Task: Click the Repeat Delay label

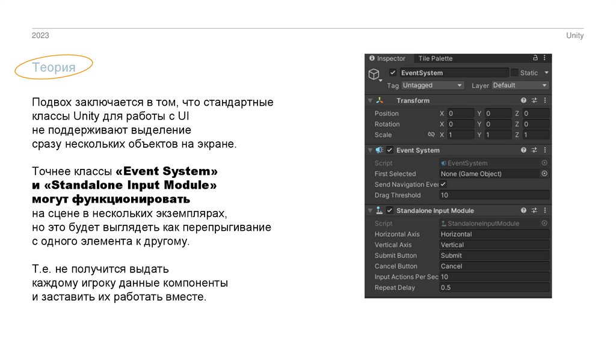Action: 395,287
